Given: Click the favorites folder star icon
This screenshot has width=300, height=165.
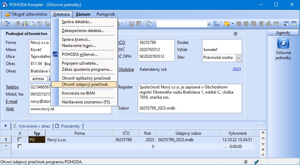Looking at the screenshot, I should 227,24.
